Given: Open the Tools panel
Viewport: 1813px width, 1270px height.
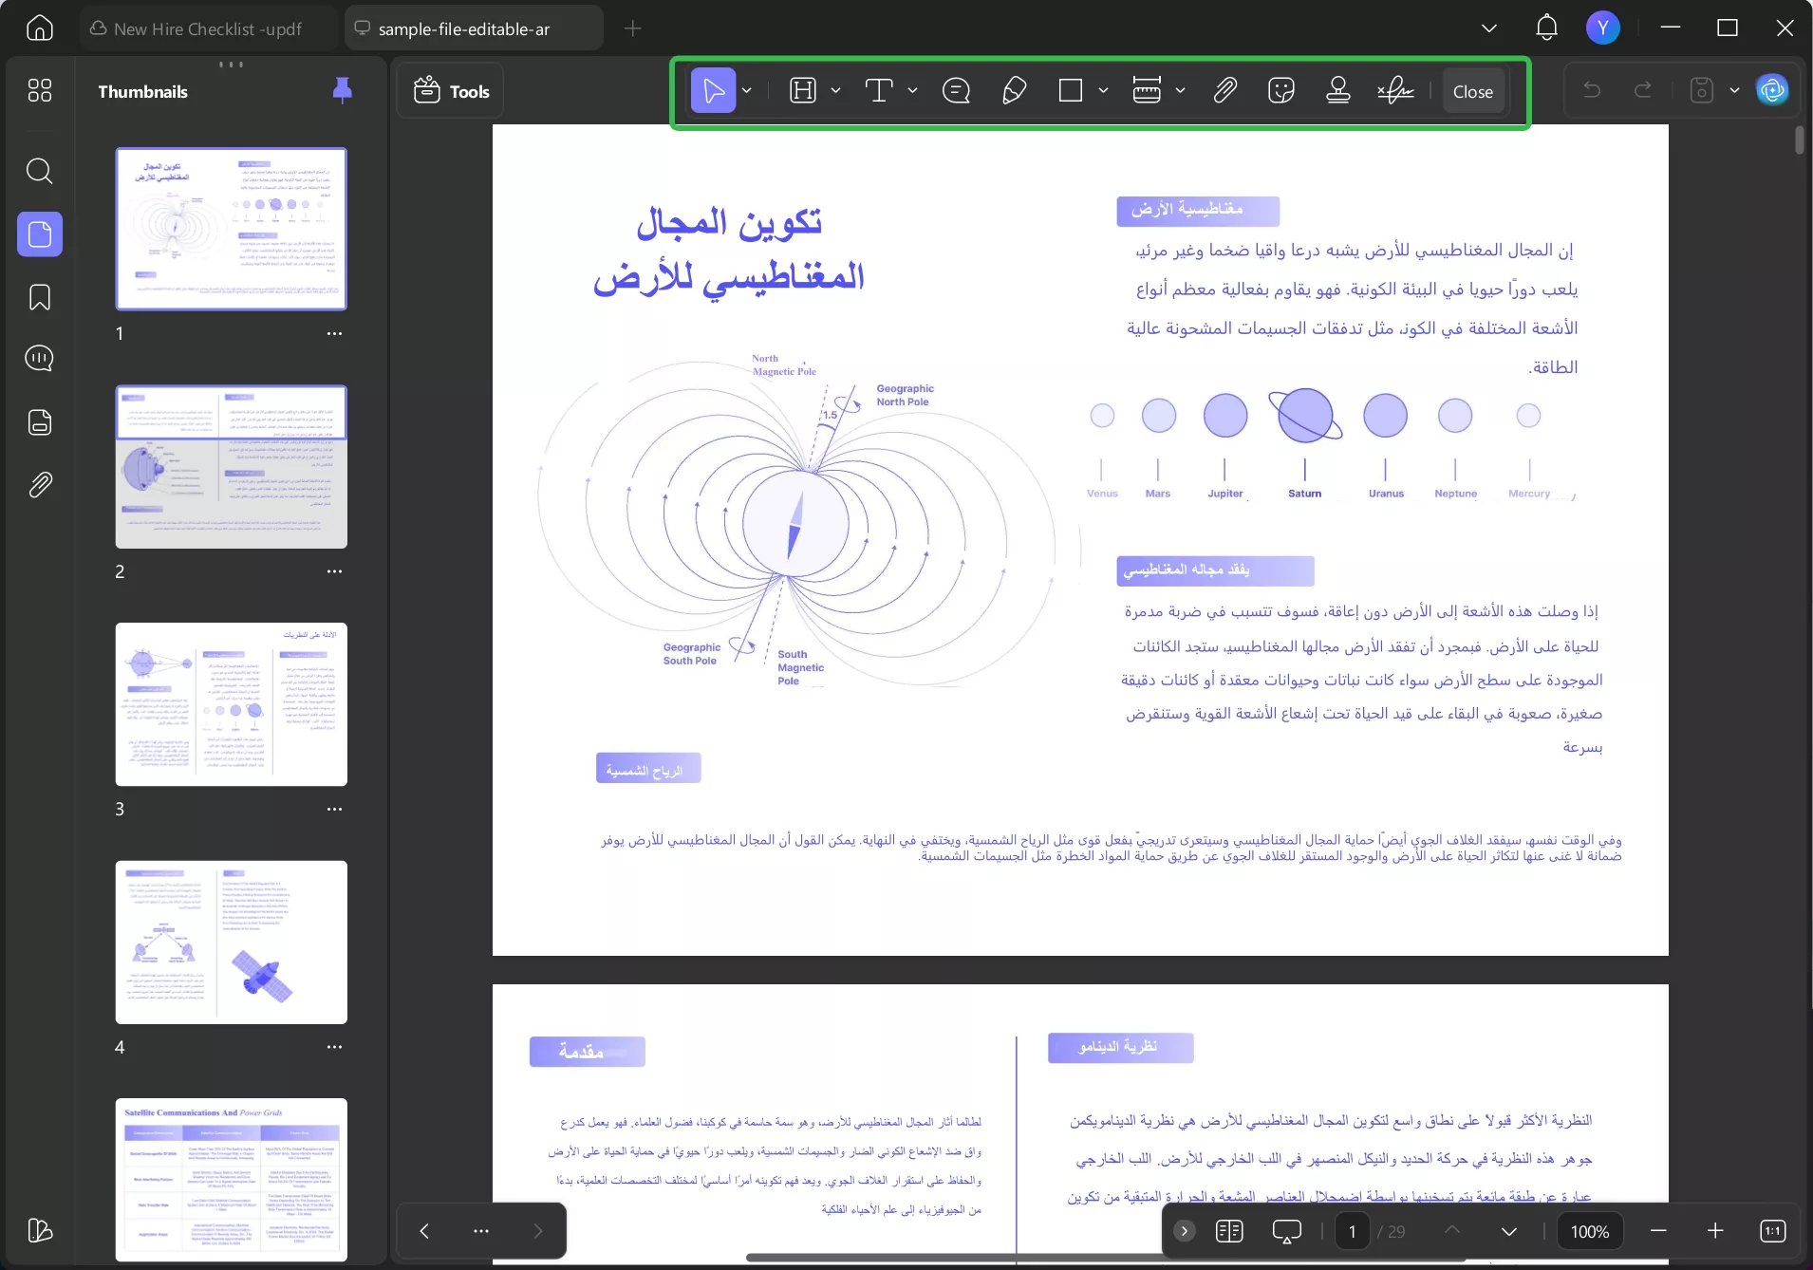Looking at the screenshot, I should tap(450, 90).
